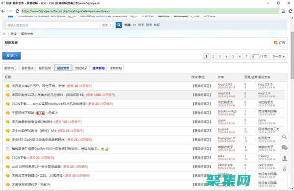Click the 教程 hot search link
Image resolution: width=294 pixels, height=191 pixels.
click(x=157, y=25)
